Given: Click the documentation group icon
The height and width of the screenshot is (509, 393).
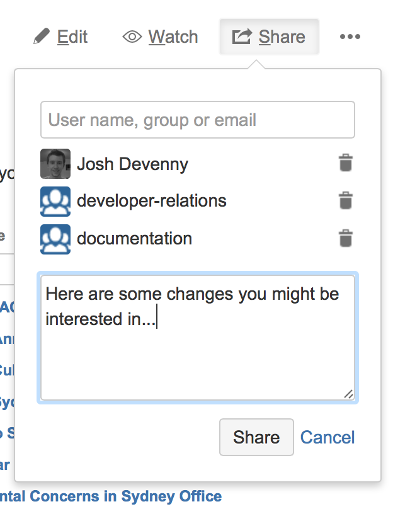Looking at the screenshot, I should point(55,239).
